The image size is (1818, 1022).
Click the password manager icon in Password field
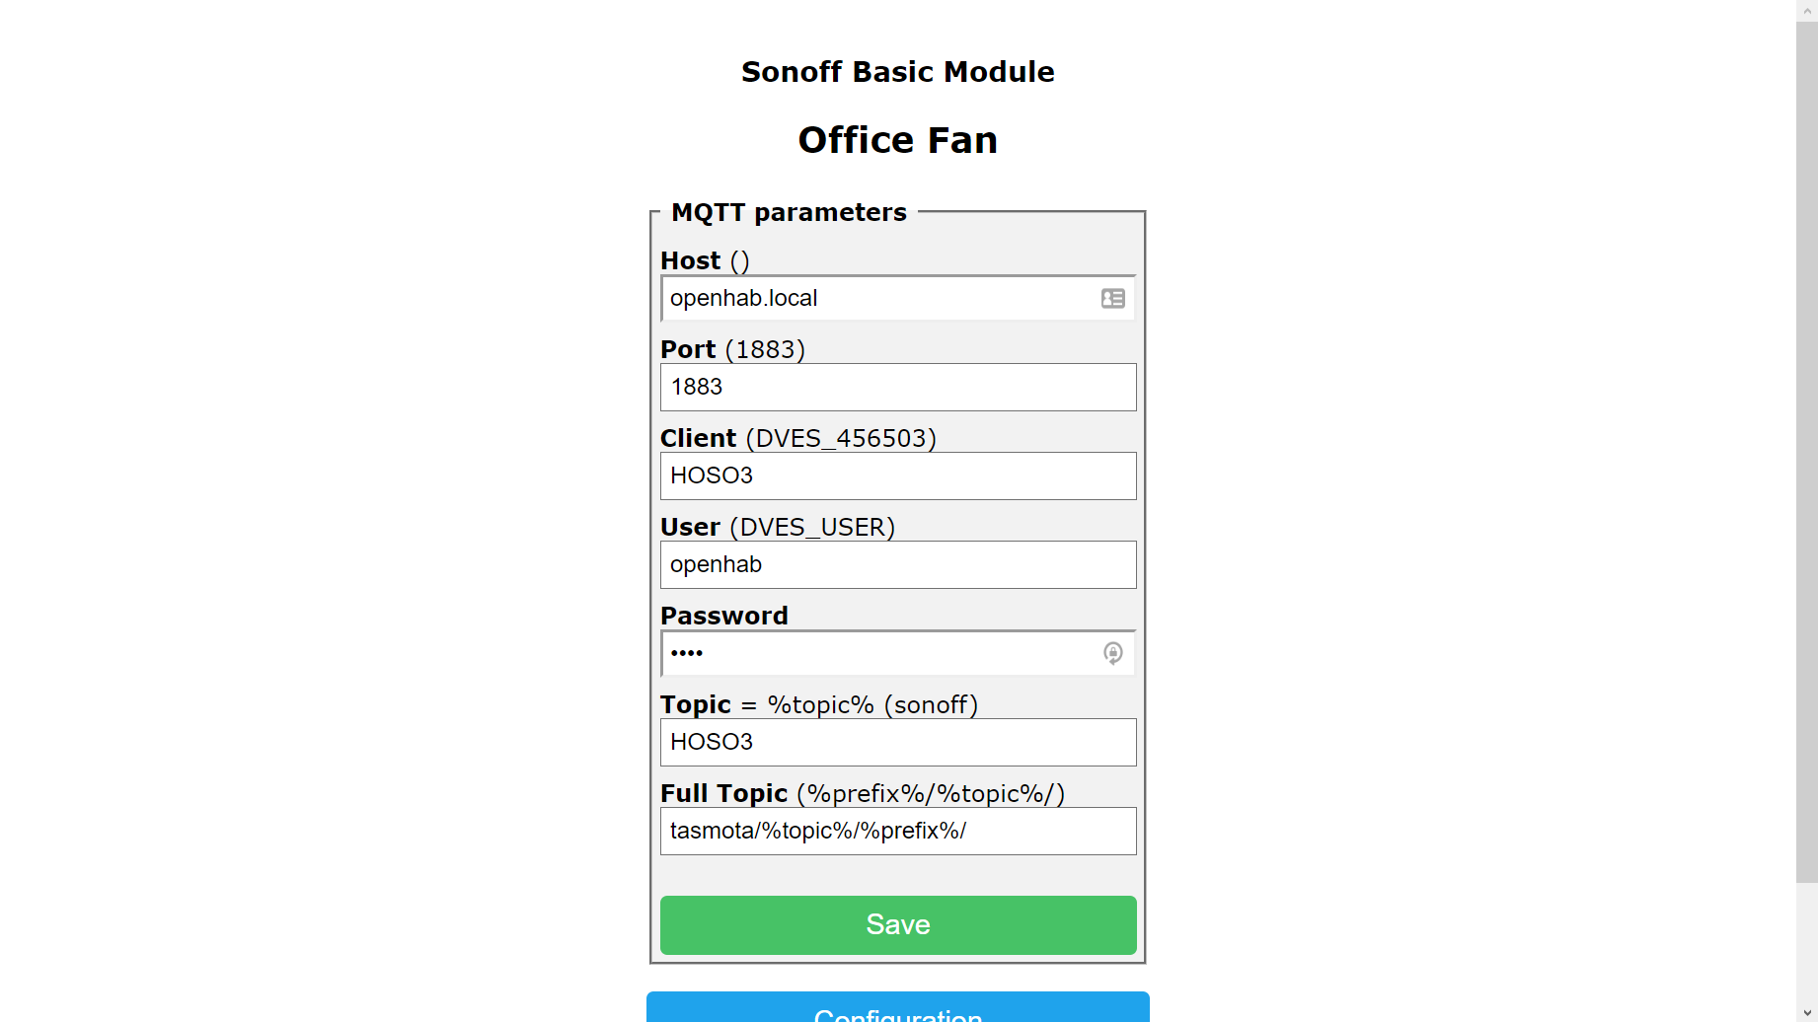click(1112, 653)
